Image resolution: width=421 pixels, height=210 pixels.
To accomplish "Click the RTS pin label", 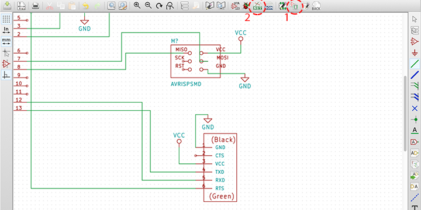I will (220, 188).
